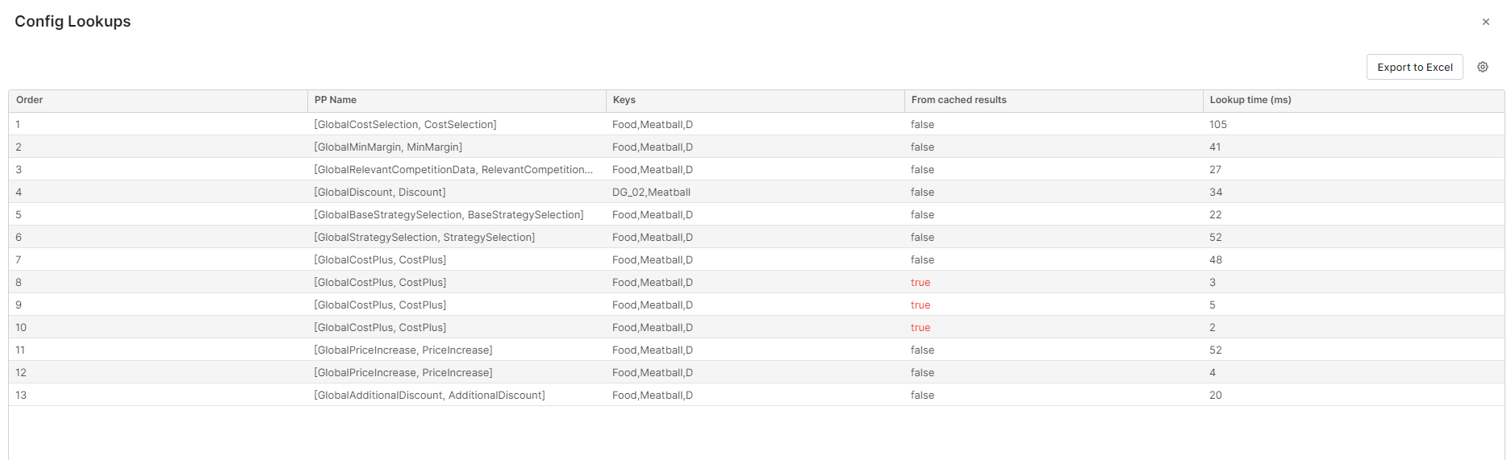Click the order 11 GlobalPriceIncrease row
1511x460 pixels.
[403, 350]
